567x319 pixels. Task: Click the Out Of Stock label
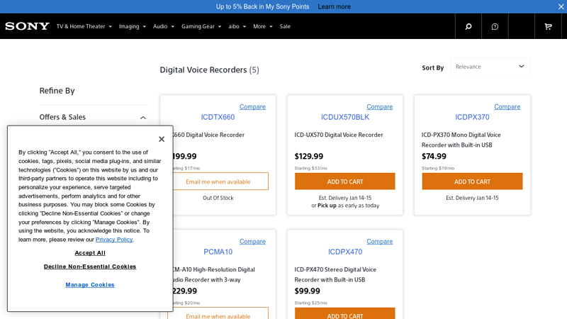(218, 198)
